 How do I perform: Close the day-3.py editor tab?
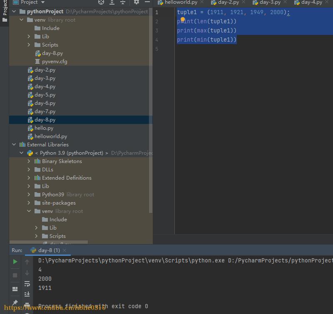[x=285, y=2]
